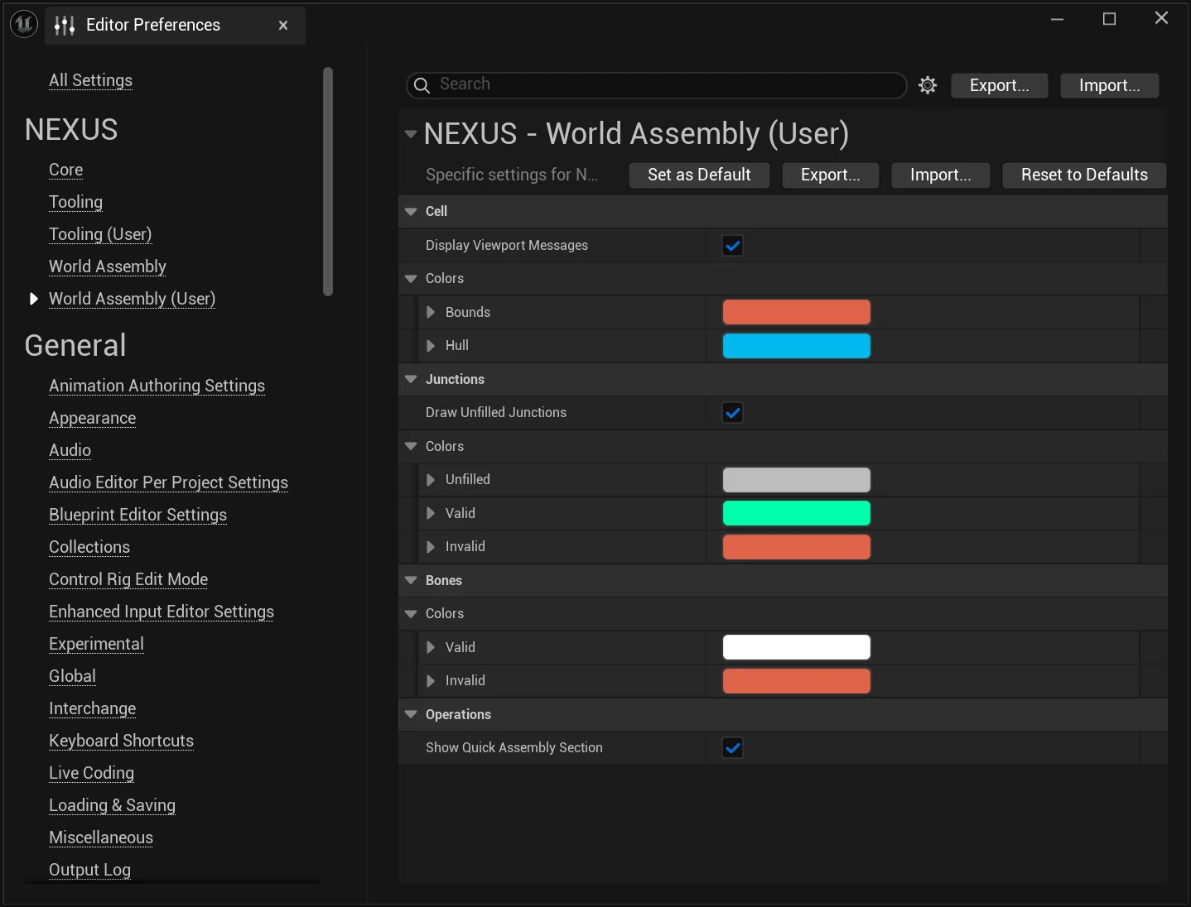1191x907 pixels.
Task: Open Live Coding settings
Action: (91, 773)
